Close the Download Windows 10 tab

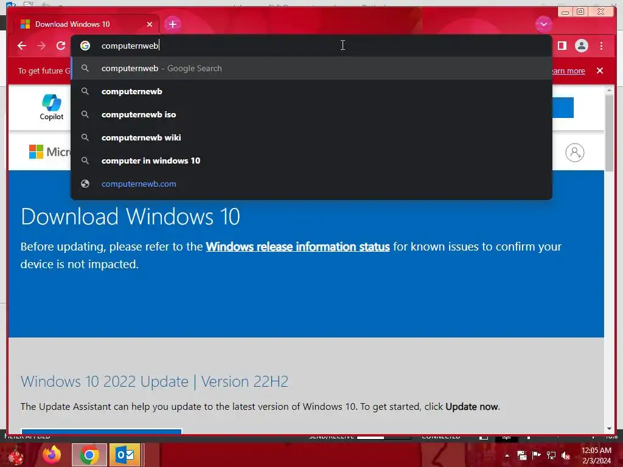(150, 24)
